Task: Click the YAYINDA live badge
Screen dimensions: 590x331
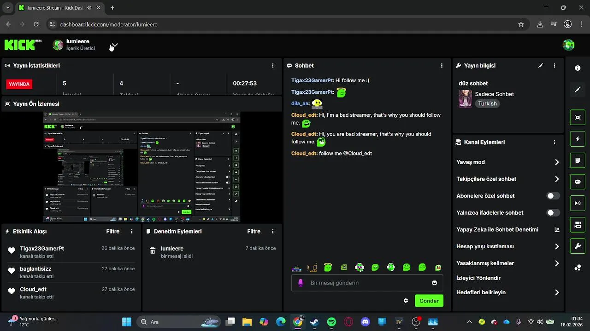Action: coord(19,84)
